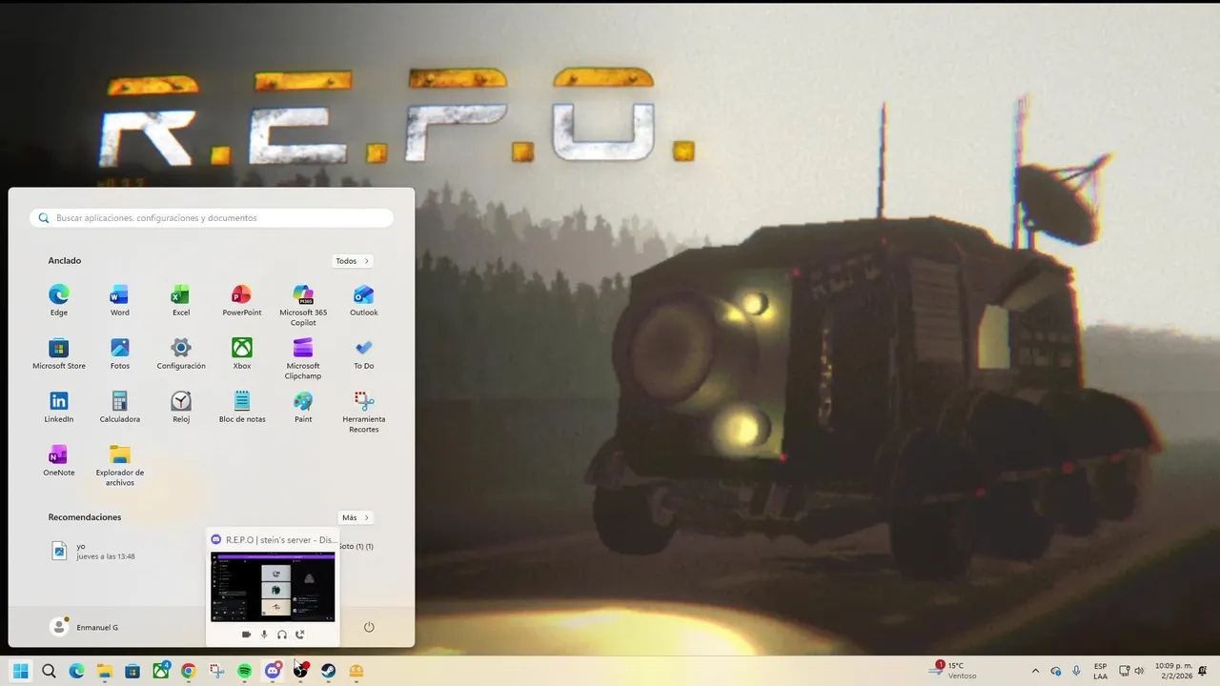
Task: Deafen with headphones icon in Discord preview
Action: pos(282,635)
